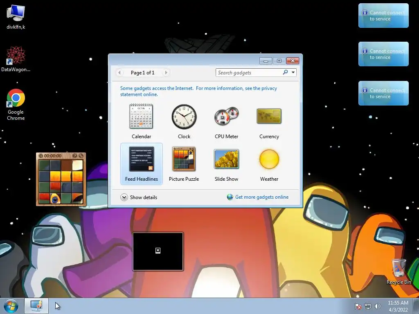This screenshot has width=419, height=314.
Task: Click the Show desktop button
Action: 416,306
